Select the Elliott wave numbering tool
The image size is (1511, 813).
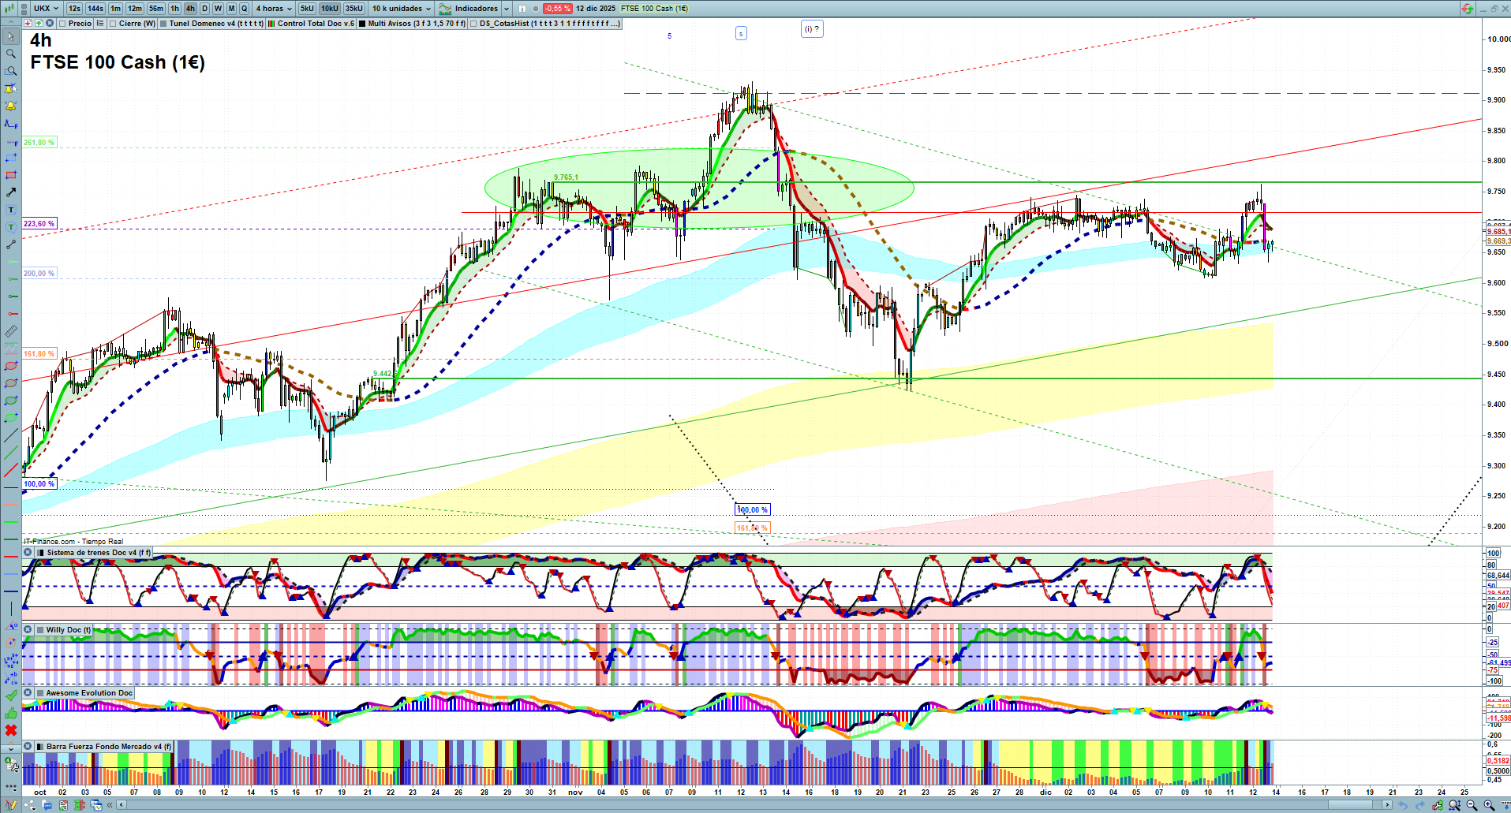pyautogui.click(x=11, y=661)
